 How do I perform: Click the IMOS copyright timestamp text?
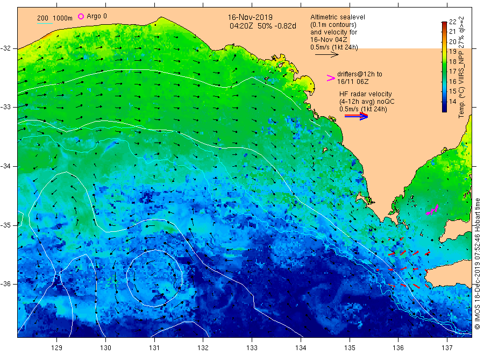(x=477, y=264)
